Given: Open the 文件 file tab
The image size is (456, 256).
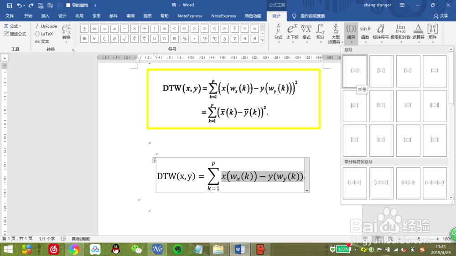Looking at the screenshot, I should (x=10, y=16).
